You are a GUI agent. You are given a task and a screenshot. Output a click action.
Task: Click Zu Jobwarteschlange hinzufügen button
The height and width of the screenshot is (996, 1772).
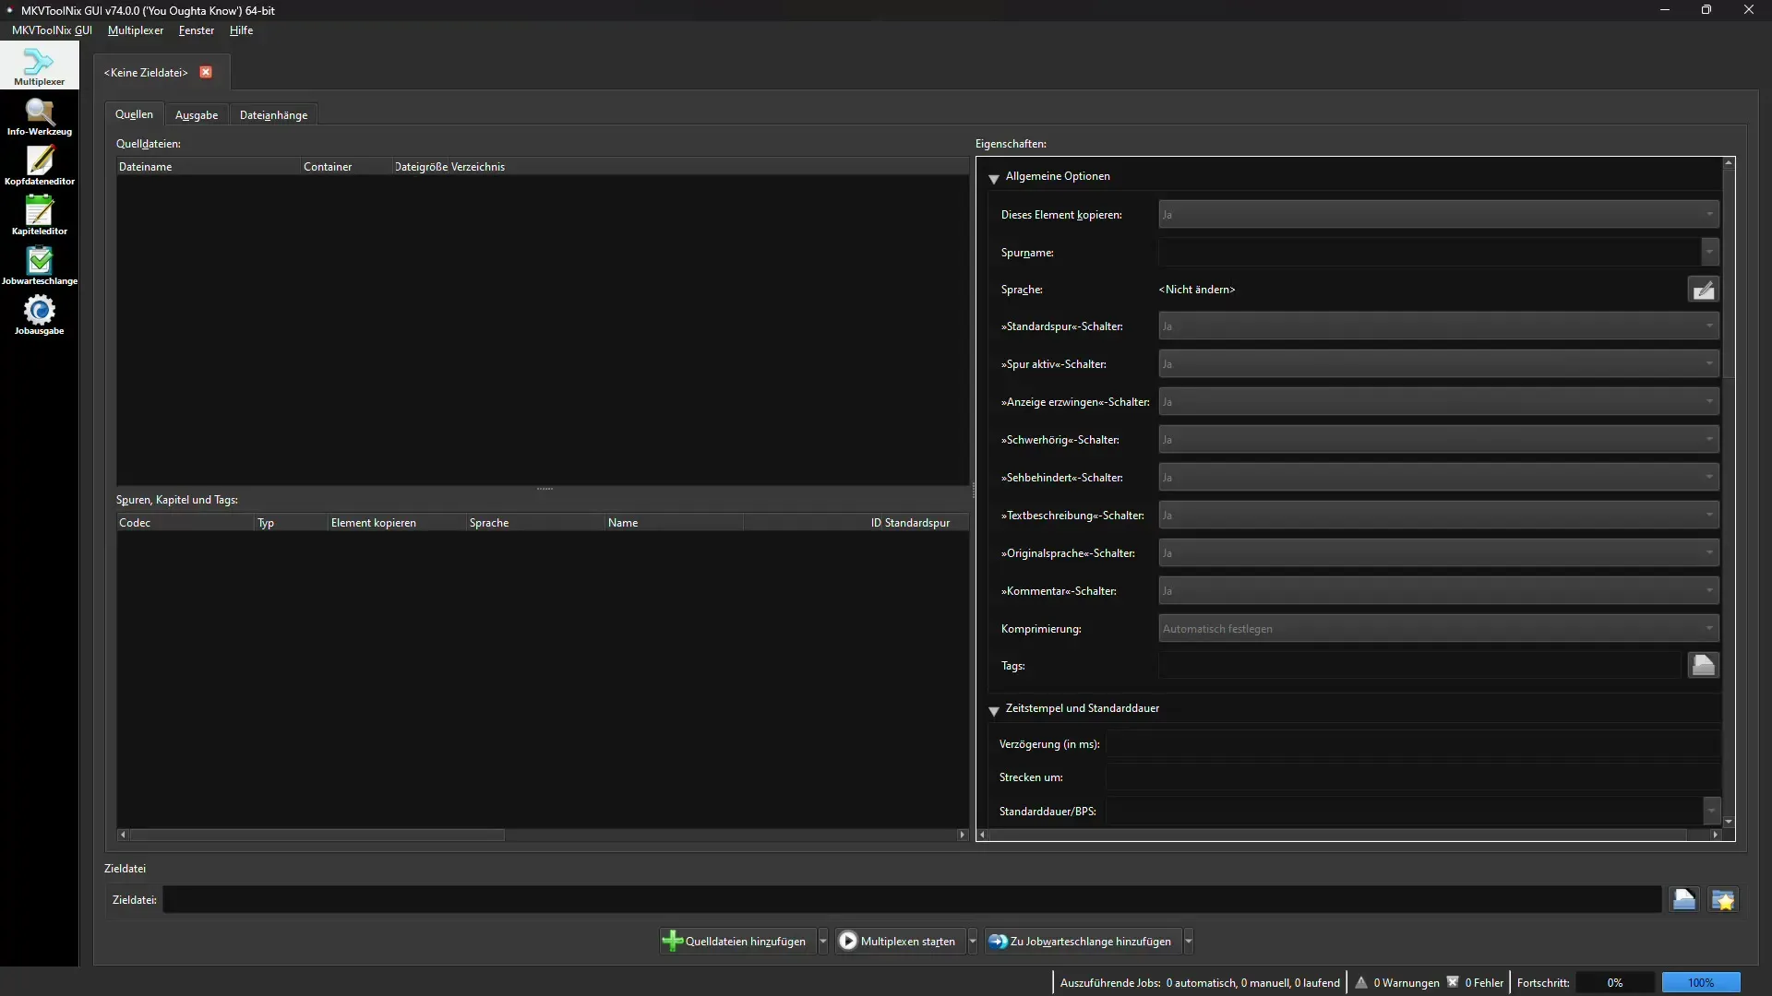tap(1083, 942)
